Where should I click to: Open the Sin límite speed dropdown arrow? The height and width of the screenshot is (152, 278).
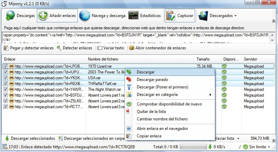(x=269, y=147)
